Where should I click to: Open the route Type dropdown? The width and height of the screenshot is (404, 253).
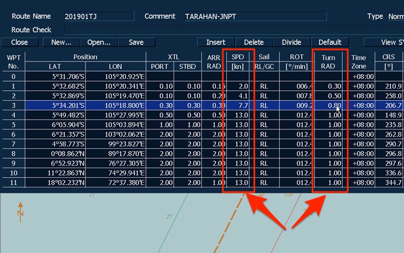coord(396,16)
